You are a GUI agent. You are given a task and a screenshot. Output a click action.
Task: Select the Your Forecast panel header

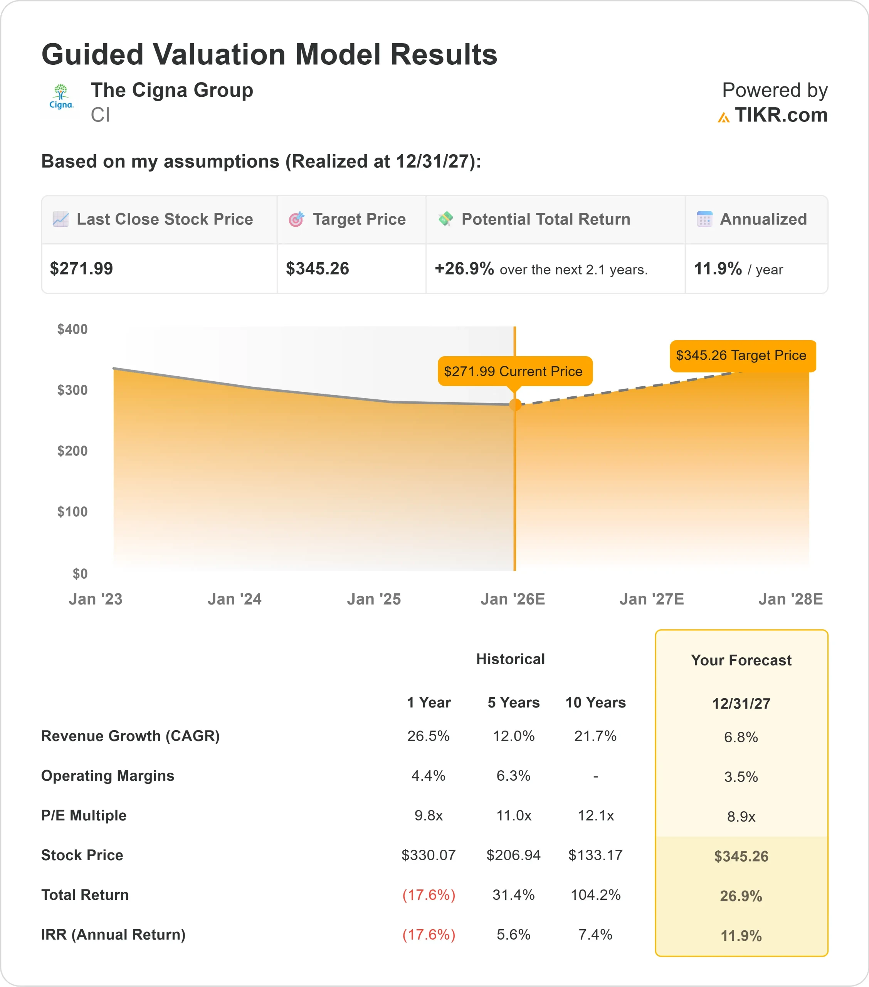coord(741,660)
